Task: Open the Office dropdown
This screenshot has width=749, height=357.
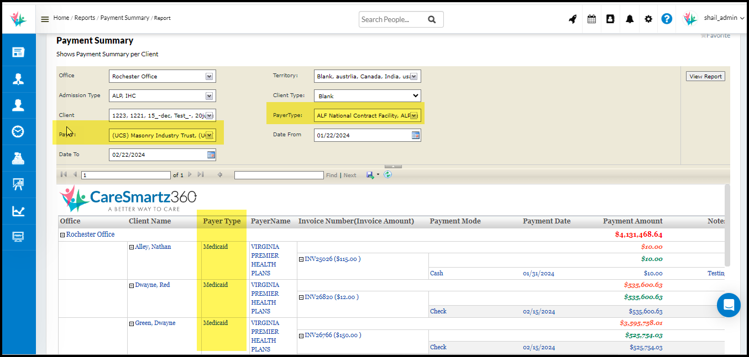Action: 209,77
